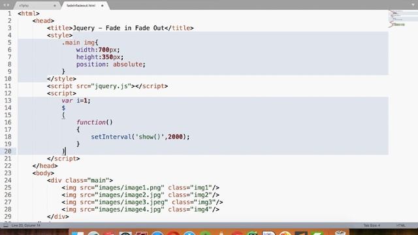The height and width of the screenshot is (235, 418).
Task: Place cursor on the <html> tag
Action: point(29,13)
